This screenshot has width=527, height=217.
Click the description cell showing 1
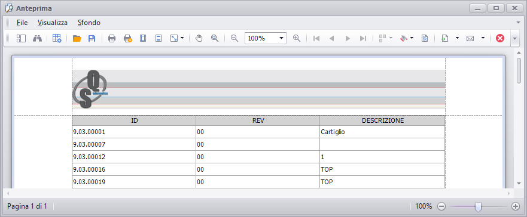pyautogui.click(x=382, y=157)
